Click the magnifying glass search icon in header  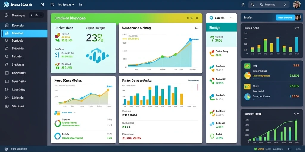(x=252, y=4)
